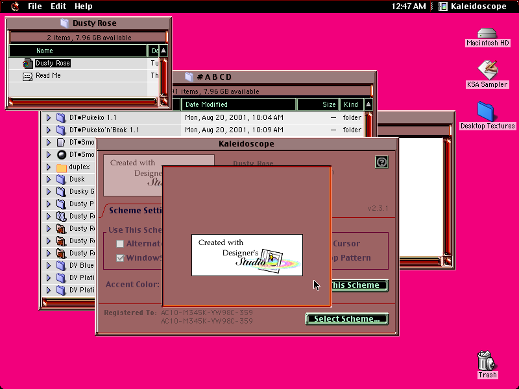
Task: Open the Apple menu icon
Action: click(x=15, y=6)
